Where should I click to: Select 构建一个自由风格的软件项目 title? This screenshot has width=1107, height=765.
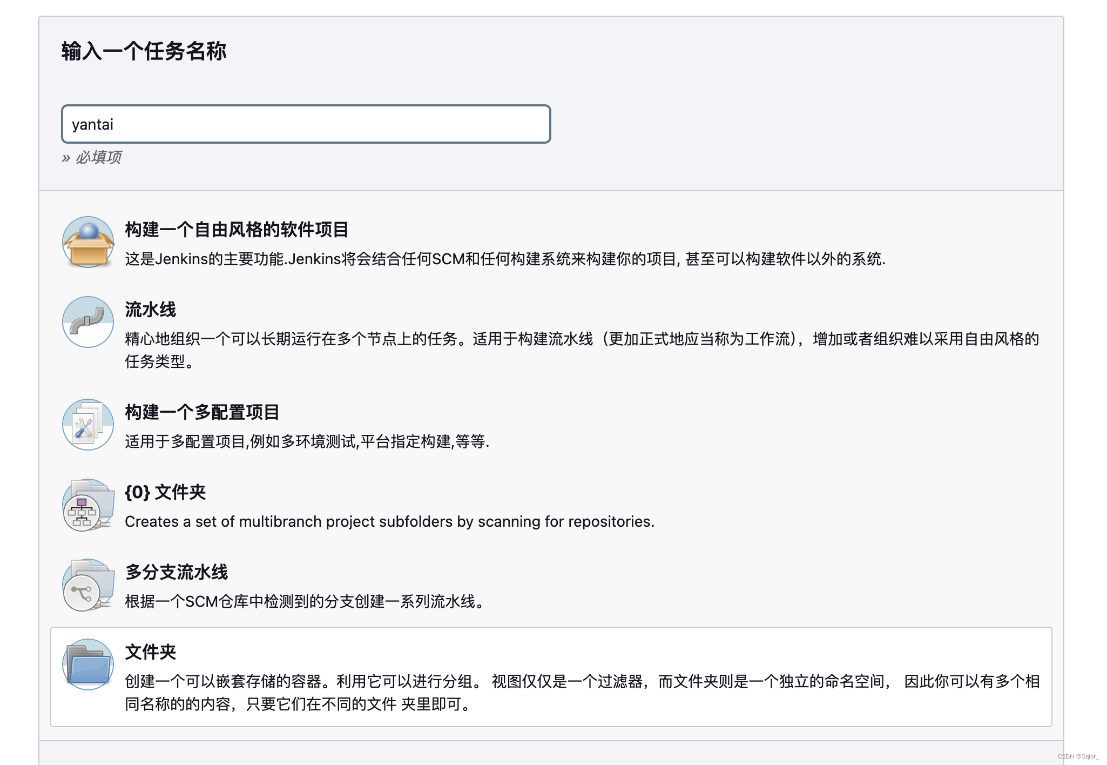(237, 230)
